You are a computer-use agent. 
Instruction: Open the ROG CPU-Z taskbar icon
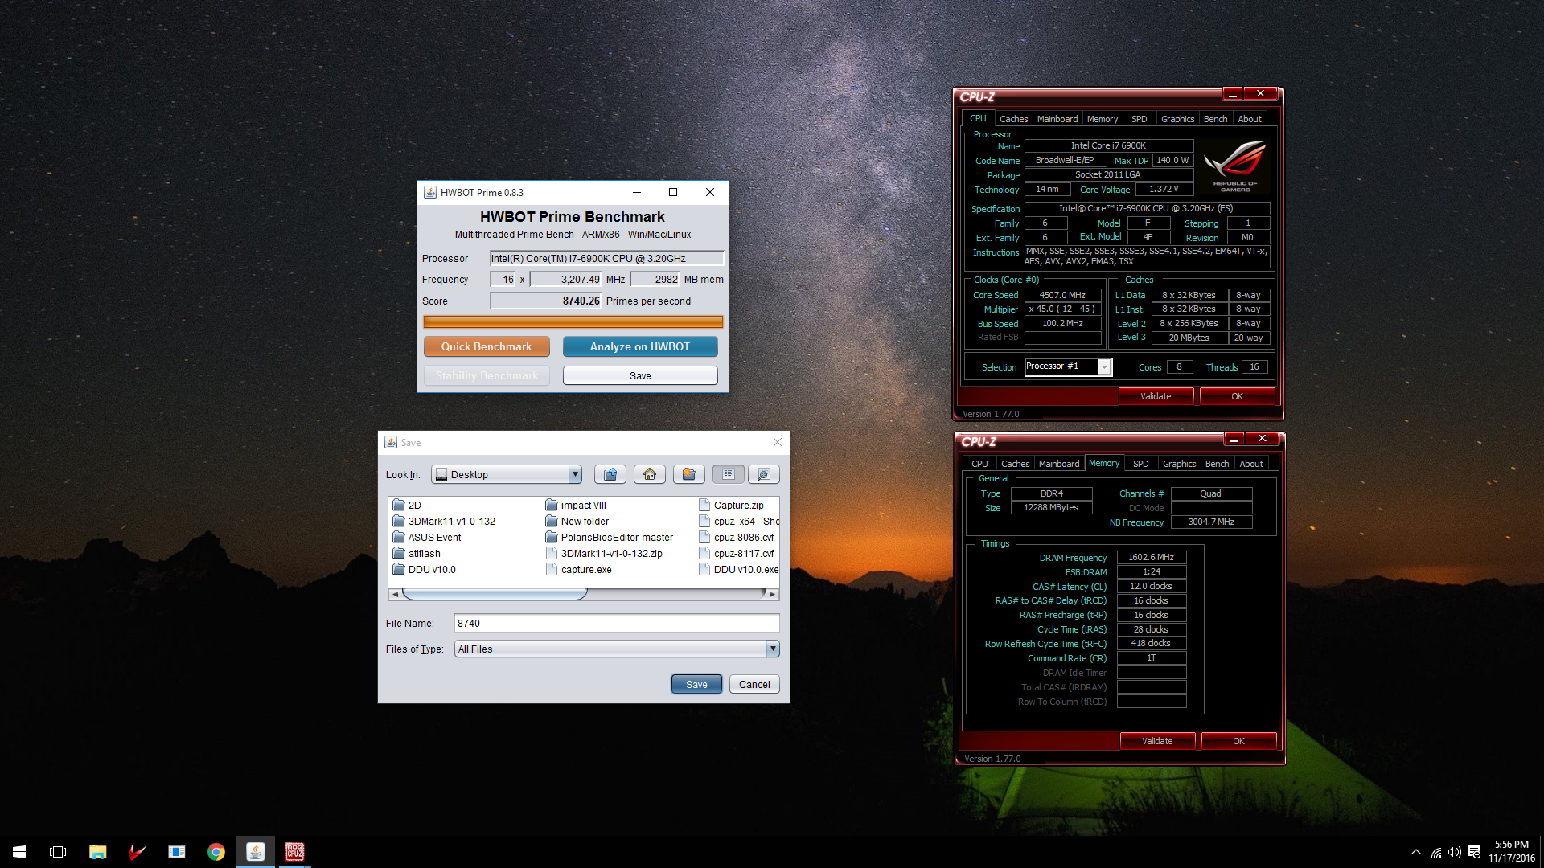point(294,852)
